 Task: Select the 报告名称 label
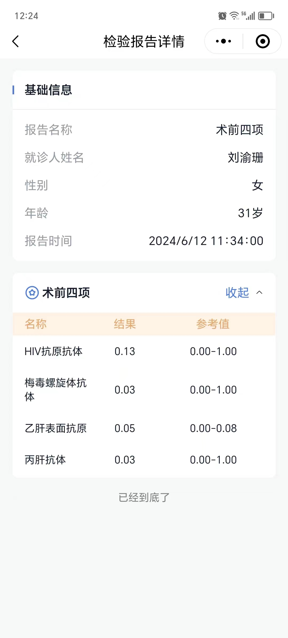coord(48,130)
